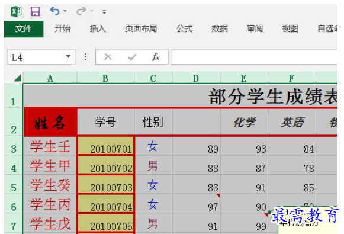Open the 文件 (File) tab
This screenshot has height=234, width=344.
(x=24, y=29)
